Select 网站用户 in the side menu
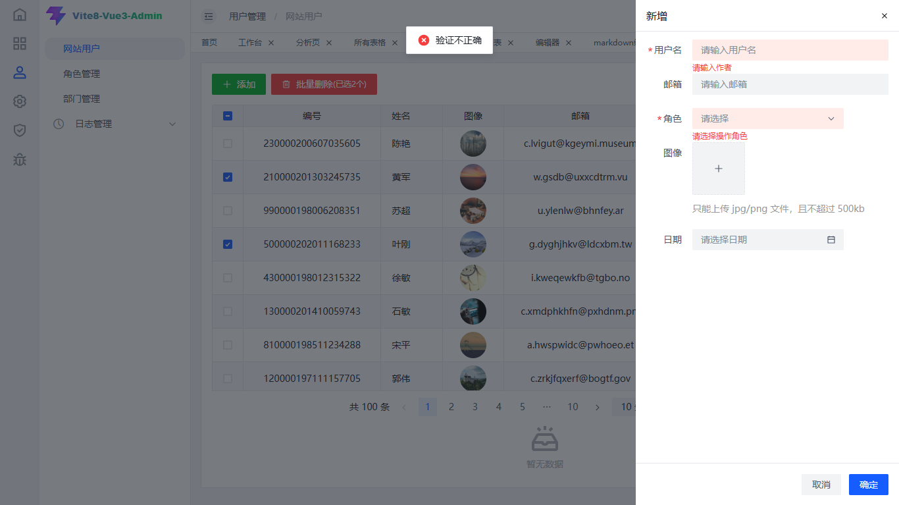 115,49
